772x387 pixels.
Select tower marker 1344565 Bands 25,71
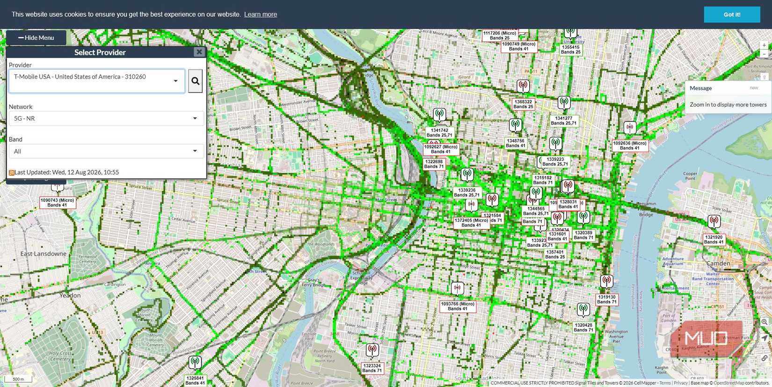point(536,193)
